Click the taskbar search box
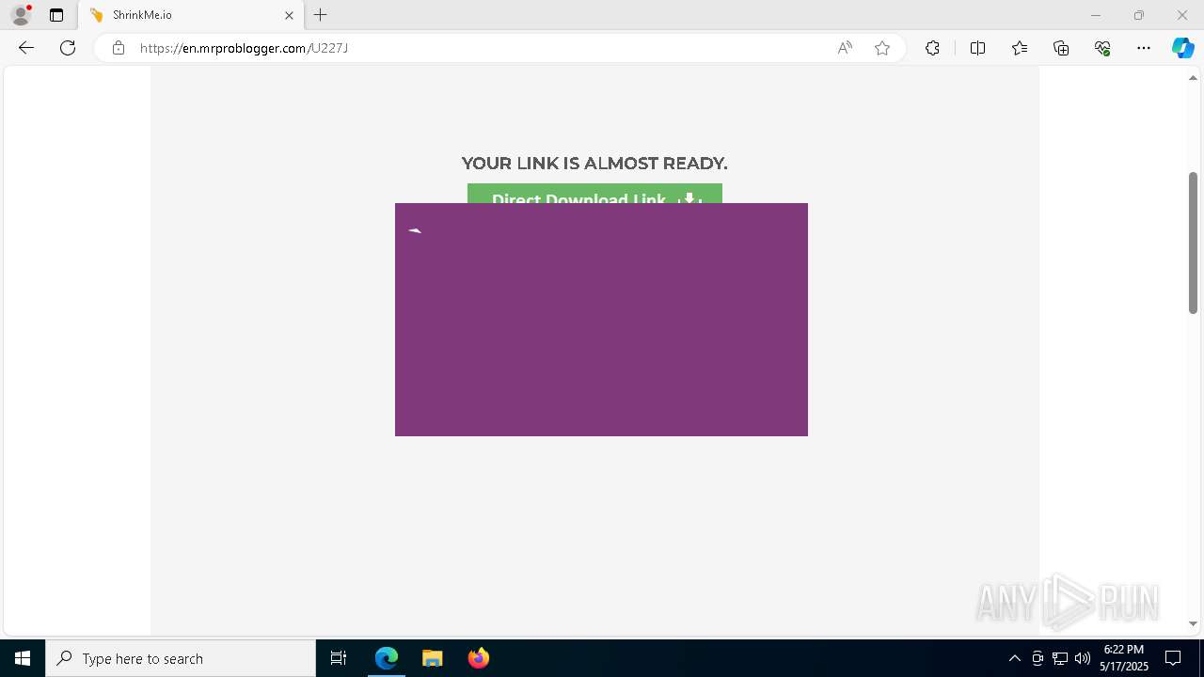1204x677 pixels. pyautogui.click(x=181, y=658)
